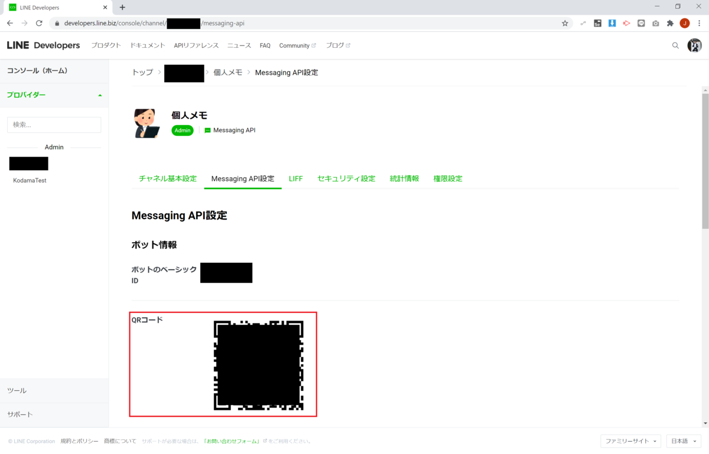Open the ファミリーサイト dropdown
The image size is (709, 454).
click(630, 441)
